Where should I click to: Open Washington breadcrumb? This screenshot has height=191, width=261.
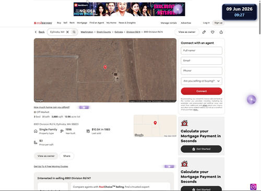[87, 32]
